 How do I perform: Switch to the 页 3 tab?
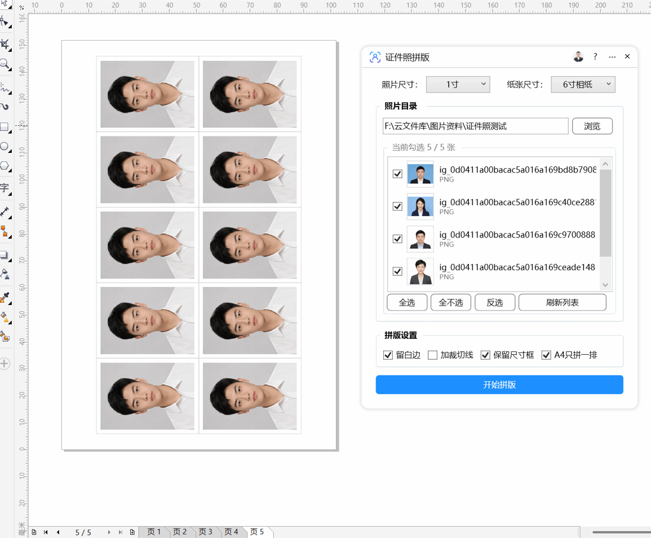coord(205,532)
